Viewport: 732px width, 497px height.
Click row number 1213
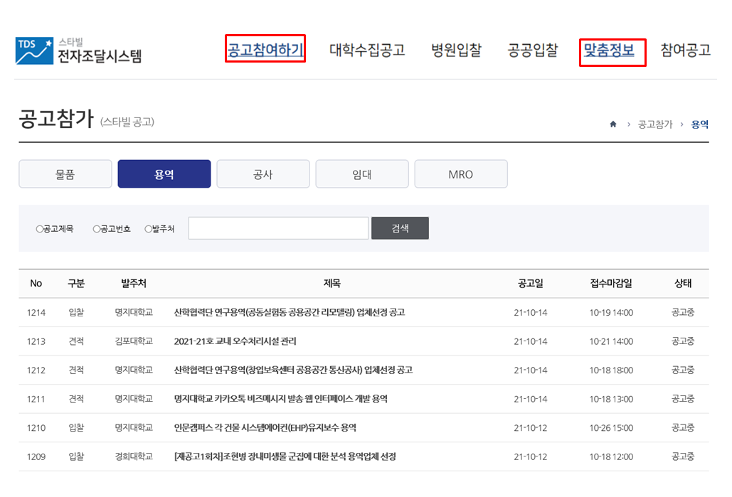click(x=36, y=341)
